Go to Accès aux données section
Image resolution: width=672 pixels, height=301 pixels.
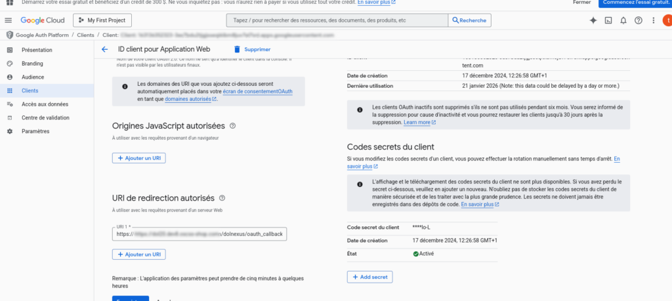pyautogui.click(x=45, y=104)
